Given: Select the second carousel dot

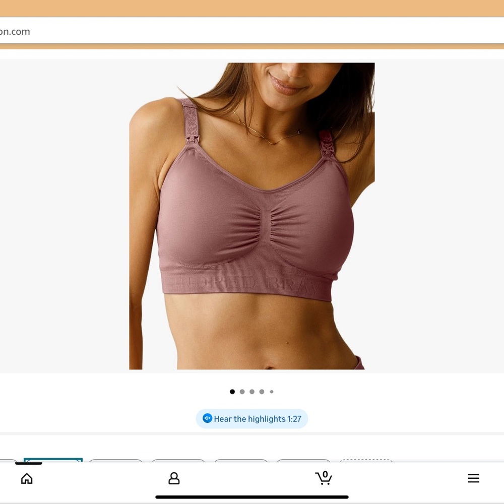Looking at the screenshot, I should pyautogui.click(x=242, y=392).
